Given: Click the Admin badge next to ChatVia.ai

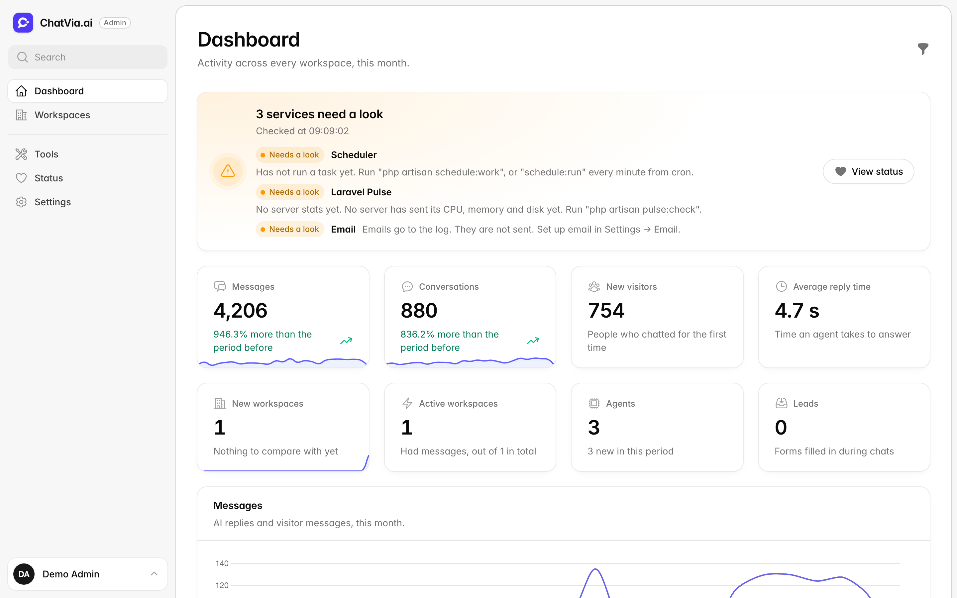Looking at the screenshot, I should (115, 23).
